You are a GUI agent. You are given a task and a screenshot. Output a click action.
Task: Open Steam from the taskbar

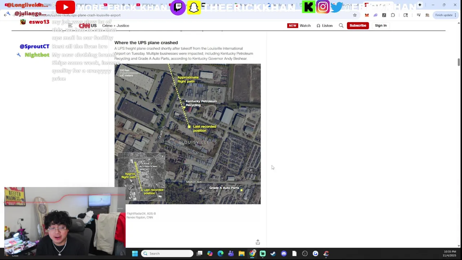(x=273, y=253)
